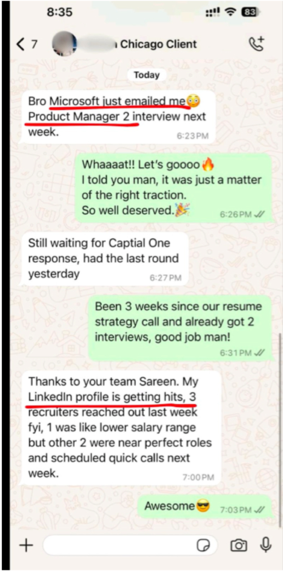Select the Capital One response message
283x571 pixels.
tap(105, 258)
